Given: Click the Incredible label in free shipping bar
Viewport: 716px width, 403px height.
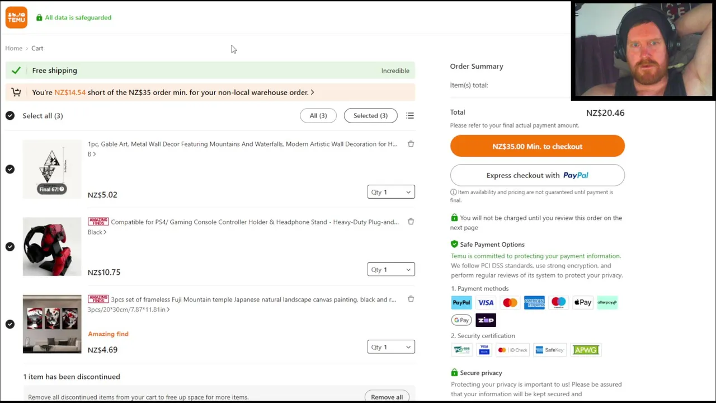Looking at the screenshot, I should pyautogui.click(x=395, y=71).
